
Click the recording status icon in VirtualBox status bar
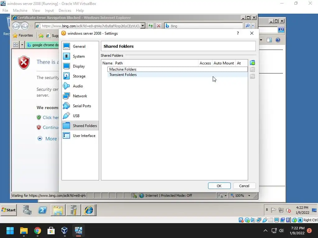[282, 220]
